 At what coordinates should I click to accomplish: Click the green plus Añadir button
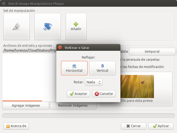point(76,26)
